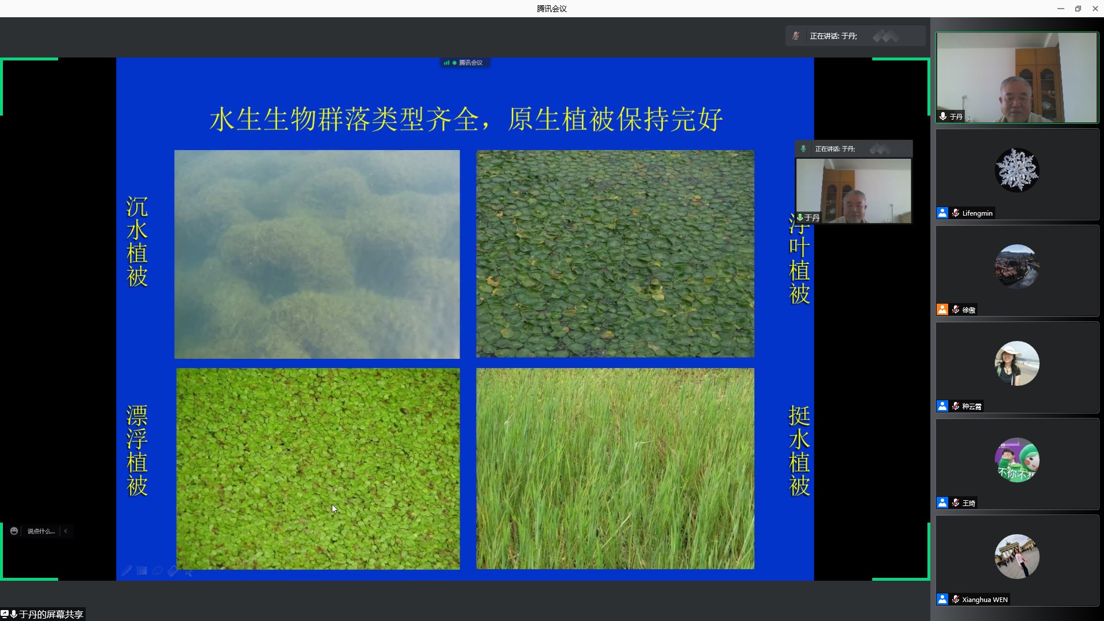Screen dimensions: 1104x621
Task: Click the 'Xianghua WEN' name label
Action: (985, 600)
